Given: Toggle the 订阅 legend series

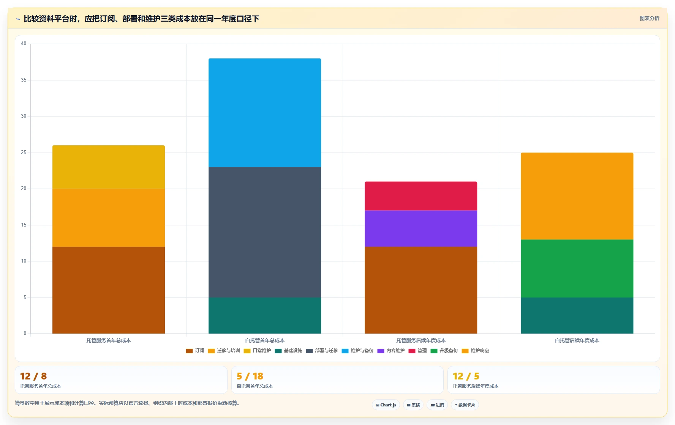Looking at the screenshot, I should click(195, 351).
